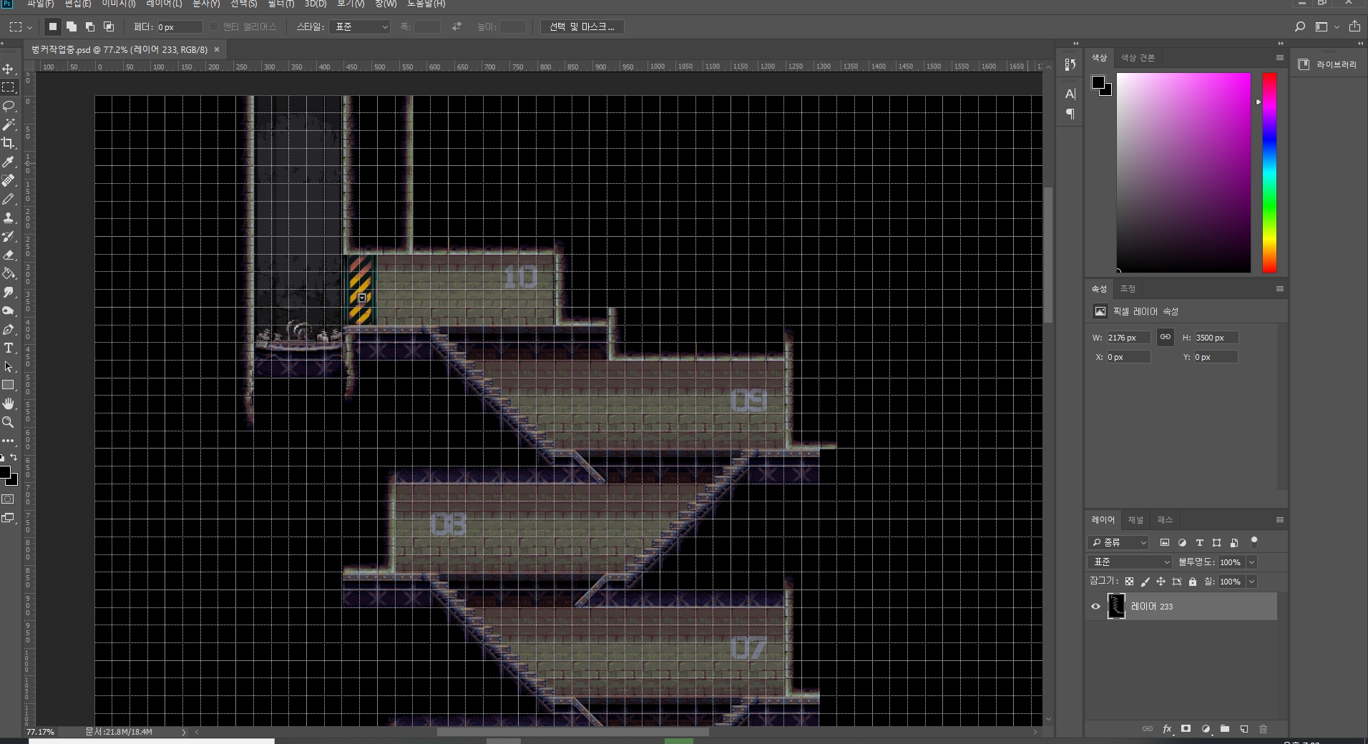Viewport: 1368px width, 744px height.
Task: Select the Crop tool
Action: (9, 143)
